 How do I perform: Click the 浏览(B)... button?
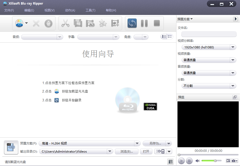[x=127, y=152]
